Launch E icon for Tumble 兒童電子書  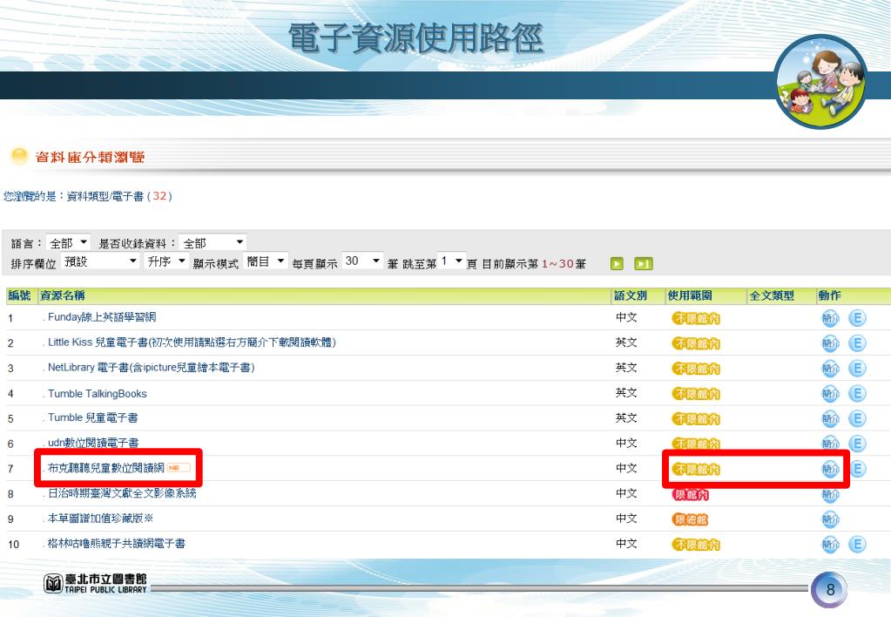pyautogui.click(x=857, y=418)
